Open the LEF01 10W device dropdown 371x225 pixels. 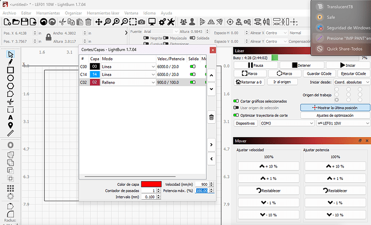pyautogui.click(x=343, y=123)
